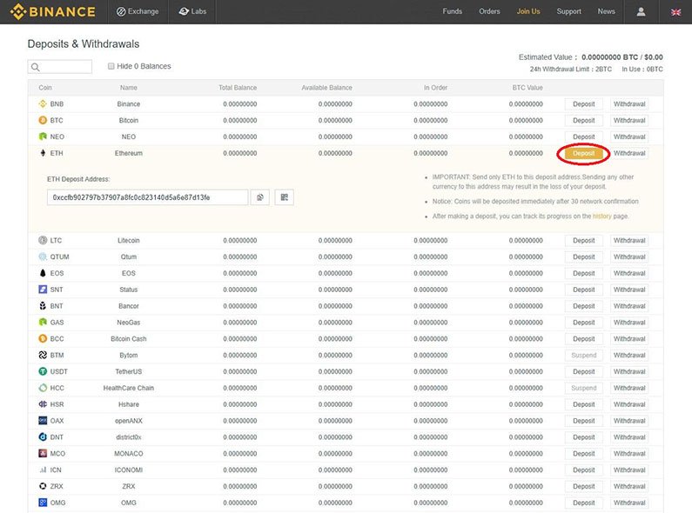Click Total Balance column header
This screenshot has width=692, height=513.
[x=238, y=88]
